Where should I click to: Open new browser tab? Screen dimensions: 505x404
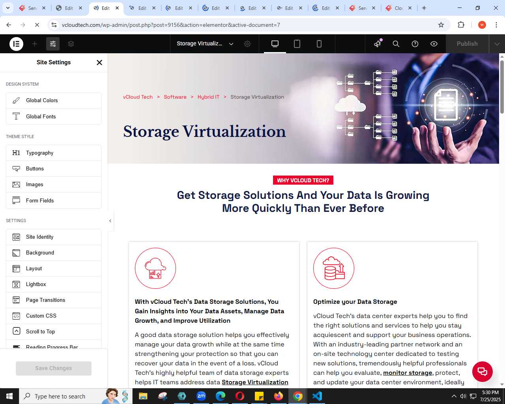424,8
